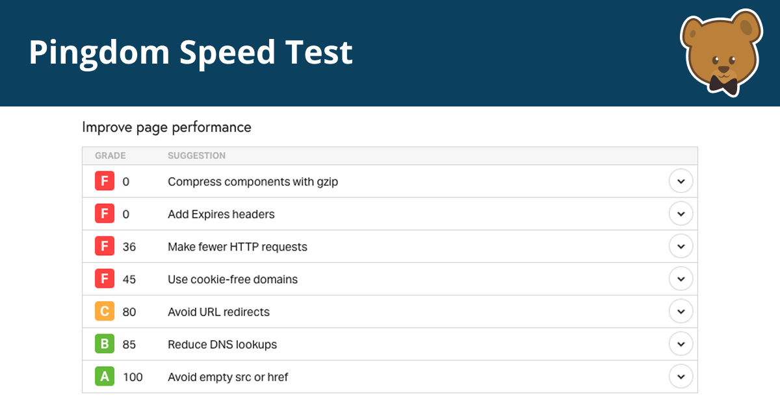Click the F grade badge for gzip compression
The image size is (780, 409).
(x=105, y=181)
